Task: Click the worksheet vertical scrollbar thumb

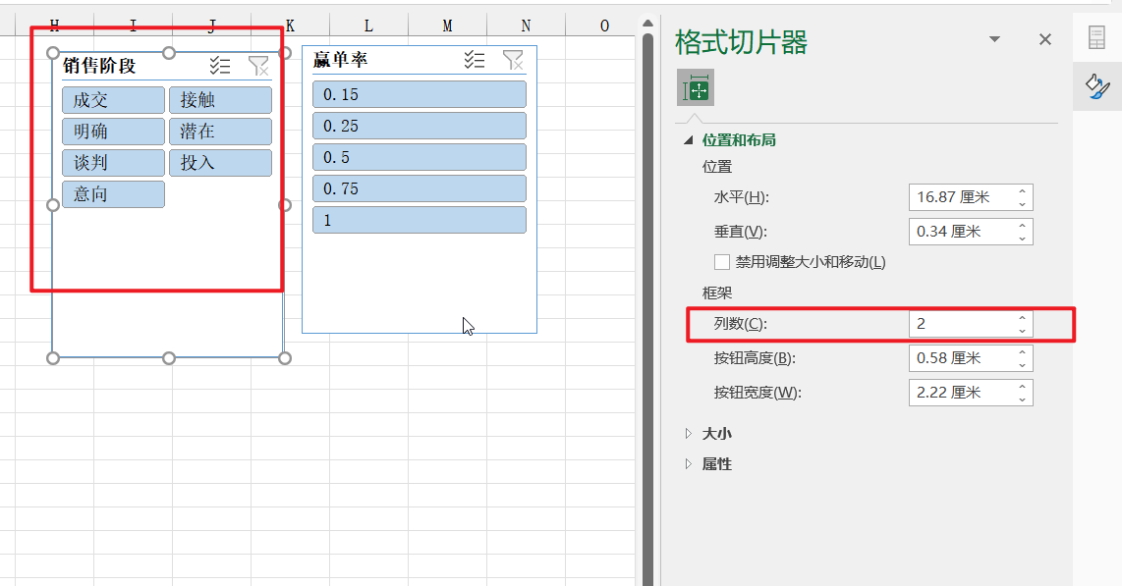Action: point(647,307)
